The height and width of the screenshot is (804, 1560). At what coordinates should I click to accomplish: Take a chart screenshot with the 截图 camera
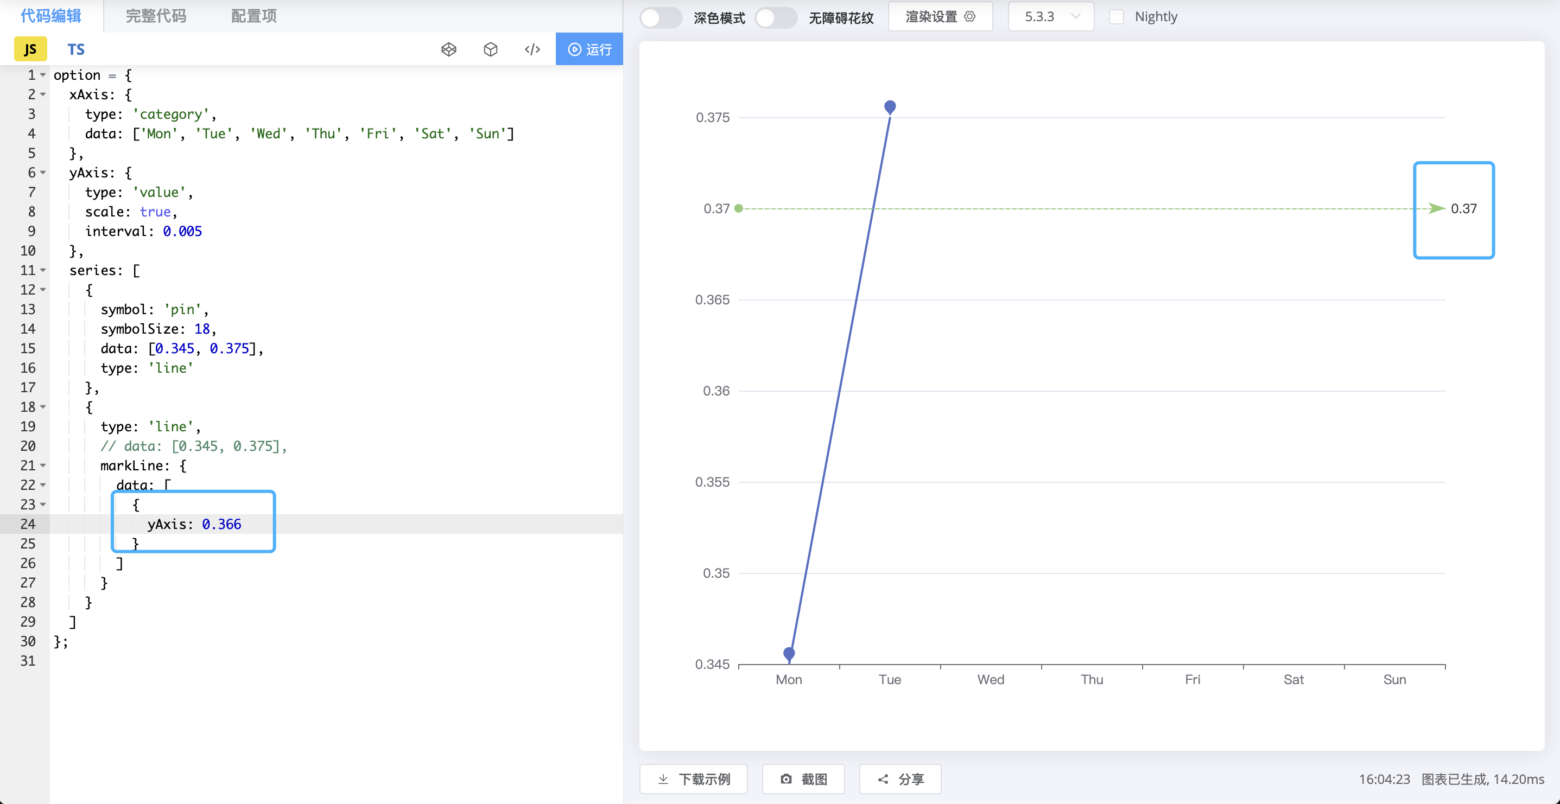803,779
